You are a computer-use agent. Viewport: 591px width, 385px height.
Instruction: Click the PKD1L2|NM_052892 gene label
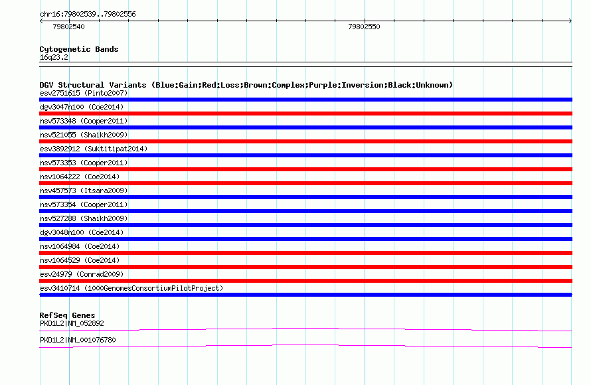(72, 323)
